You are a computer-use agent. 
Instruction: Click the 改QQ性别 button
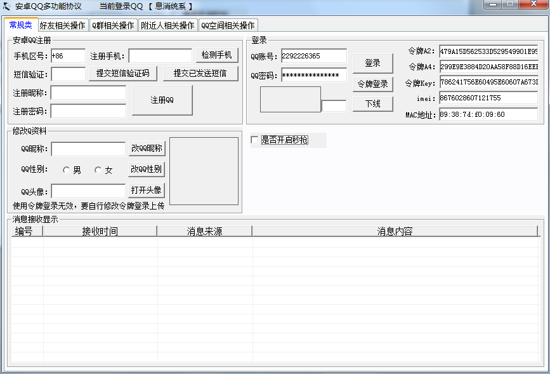(x=147, y=170)
